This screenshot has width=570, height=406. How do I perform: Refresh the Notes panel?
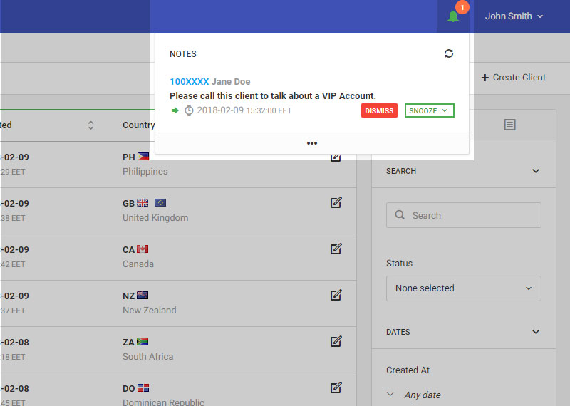coord(449,53)
